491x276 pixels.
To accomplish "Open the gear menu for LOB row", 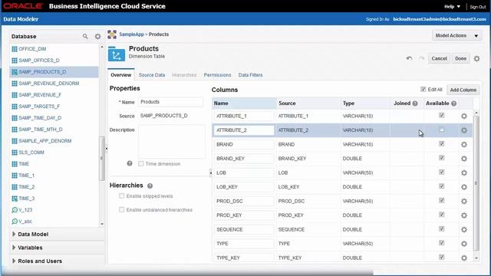I will pyautogui.click(x=464, y=172).
